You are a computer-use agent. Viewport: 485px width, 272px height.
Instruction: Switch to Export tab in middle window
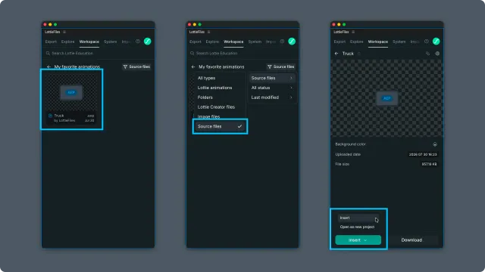pos(196,42)
